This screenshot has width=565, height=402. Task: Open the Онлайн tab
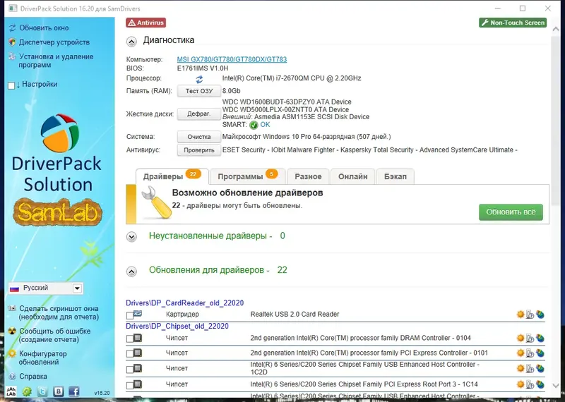tap(352, 176)
